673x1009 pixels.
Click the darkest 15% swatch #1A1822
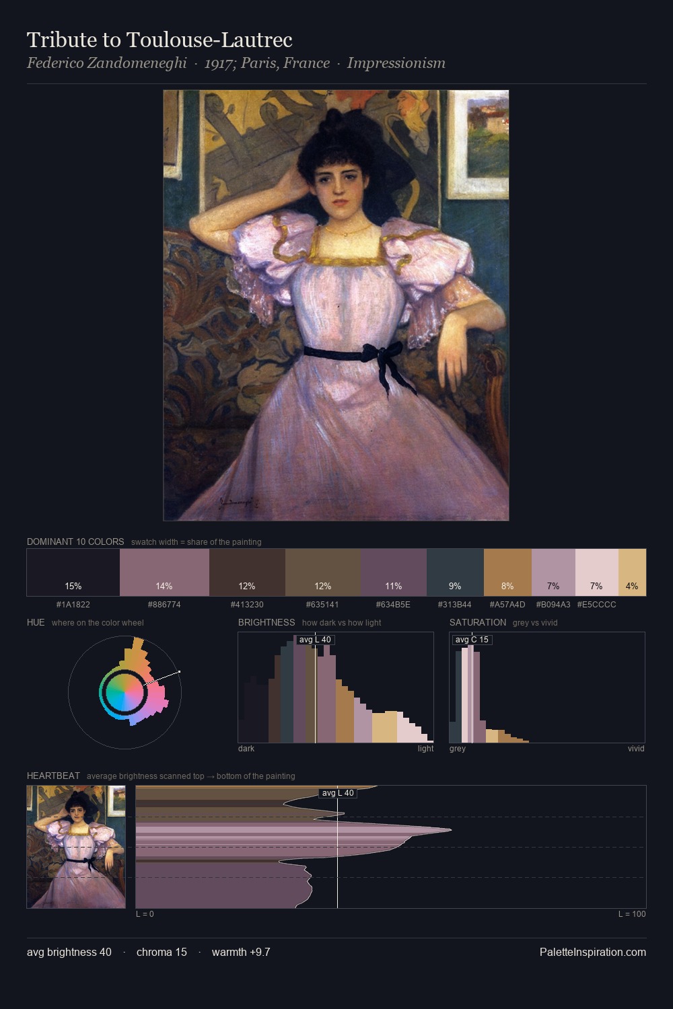click(73, 572)
